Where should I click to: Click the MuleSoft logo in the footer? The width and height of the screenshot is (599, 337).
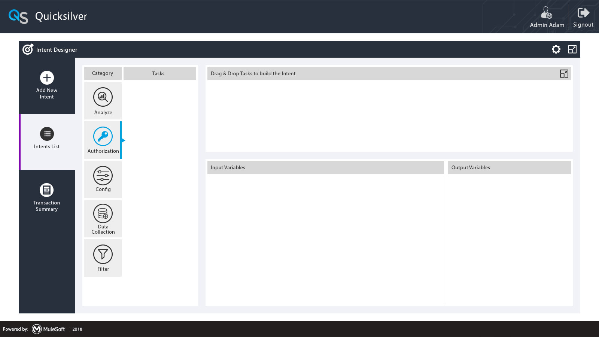pyautogui.click(x=49, y=329)
